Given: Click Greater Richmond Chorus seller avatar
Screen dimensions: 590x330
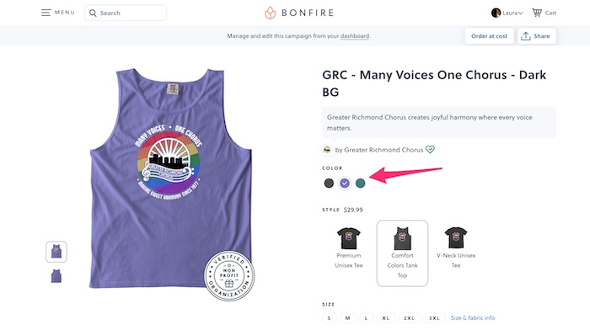Looking at the screenshot, I should point(327,150).
